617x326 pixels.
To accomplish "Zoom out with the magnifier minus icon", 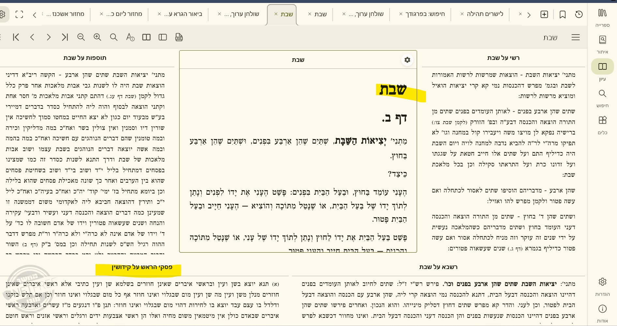I will click(81, 37).
